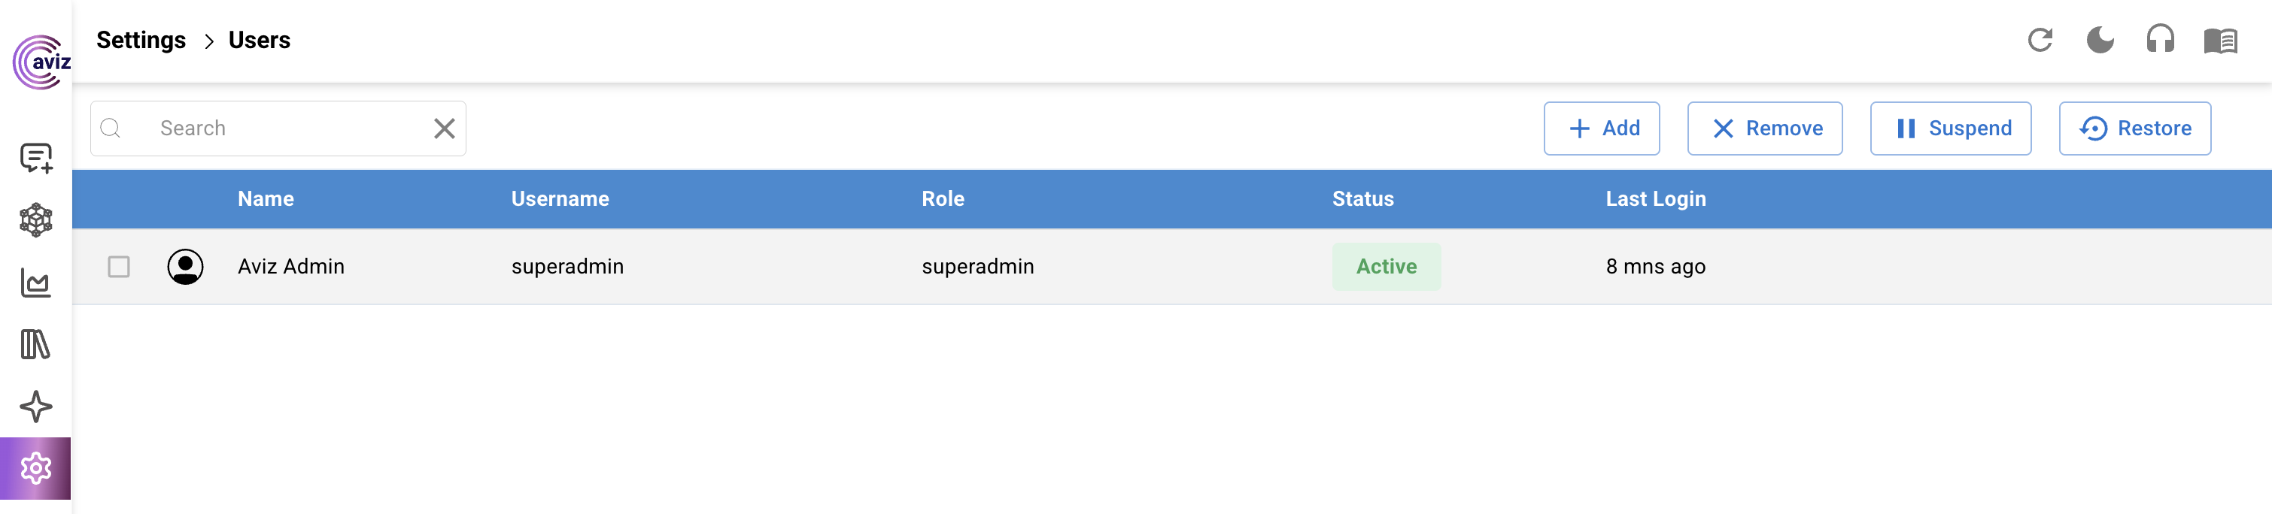Screen dimensions: 2272x514
Task: Click the Add user button
Action: [1602, 128]
